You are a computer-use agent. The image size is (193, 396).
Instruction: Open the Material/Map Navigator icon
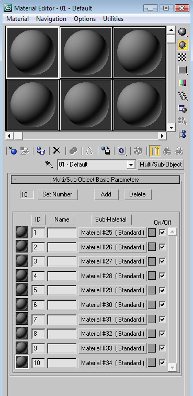coord(183,134)
